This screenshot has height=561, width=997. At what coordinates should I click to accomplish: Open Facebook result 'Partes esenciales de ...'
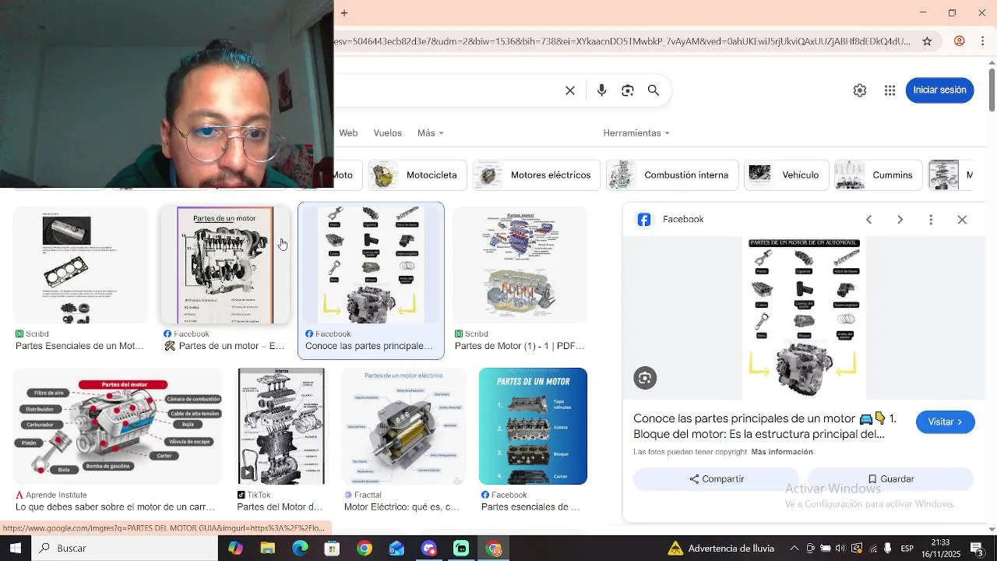[x=530, y=507]
